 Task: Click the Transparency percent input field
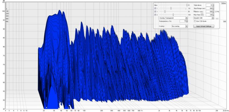coord(183,21)
